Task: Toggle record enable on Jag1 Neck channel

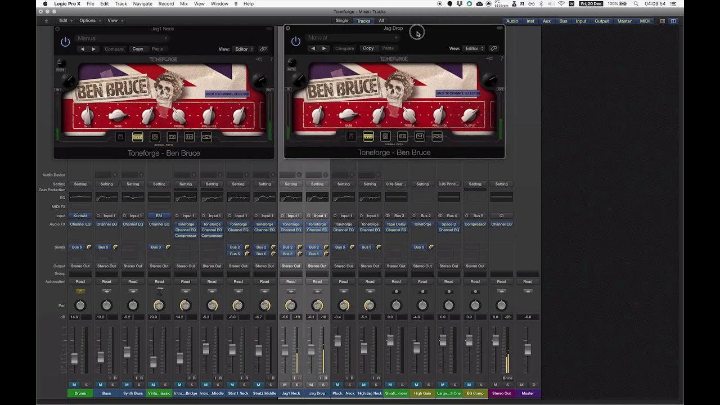Action: 299,378
